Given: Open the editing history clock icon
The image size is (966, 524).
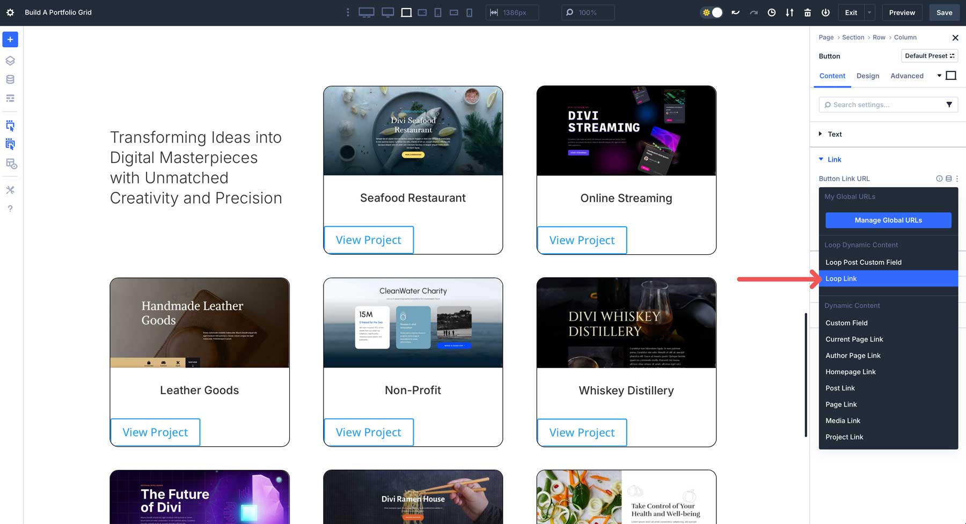Looking at the screenshot, I should [772, 12].
